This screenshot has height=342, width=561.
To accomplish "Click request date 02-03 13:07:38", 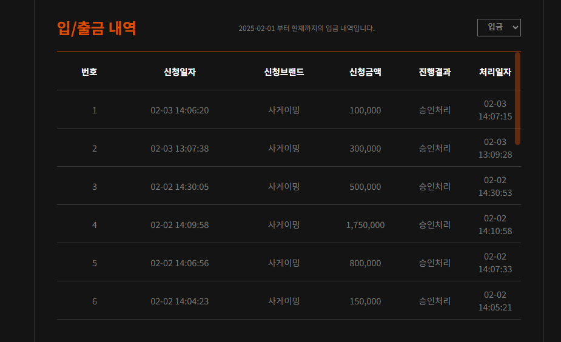I will click(x=180, y=149).
